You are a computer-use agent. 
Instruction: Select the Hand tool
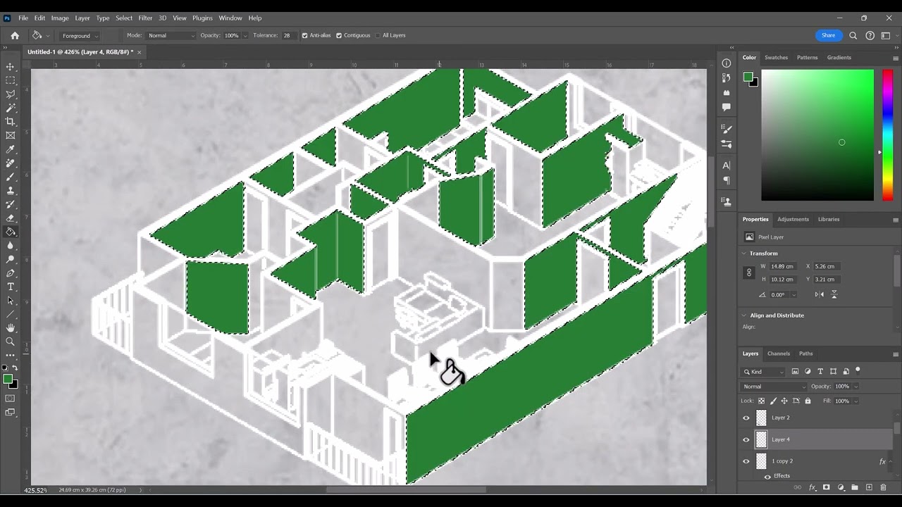11,327
